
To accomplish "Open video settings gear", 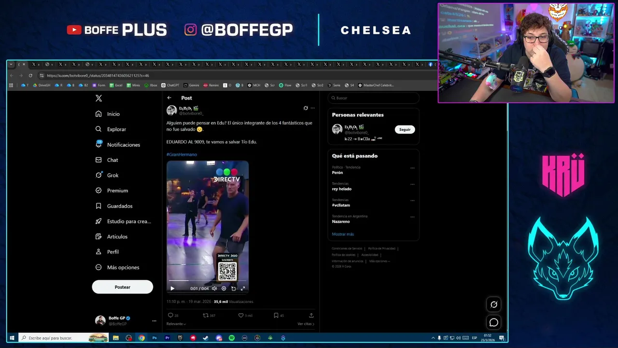I will [x=224, y=289].
